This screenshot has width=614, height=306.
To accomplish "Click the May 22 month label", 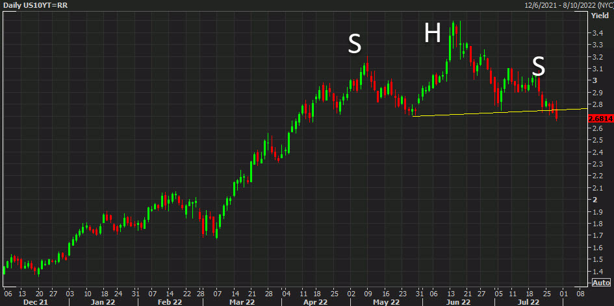I will pyautogui.click(x=385, y=302).
